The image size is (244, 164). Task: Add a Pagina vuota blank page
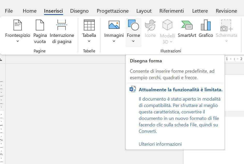coord(40,26)
